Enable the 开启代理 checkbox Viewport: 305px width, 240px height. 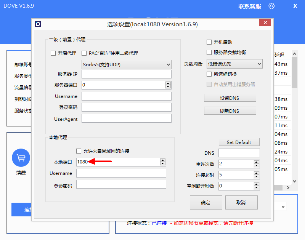tap(53, 53)
